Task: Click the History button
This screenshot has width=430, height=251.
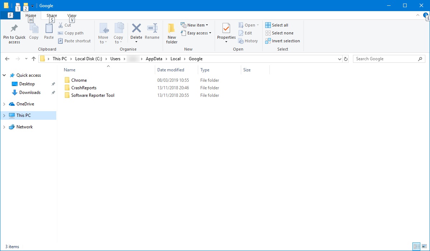Action: coord(248,41)
